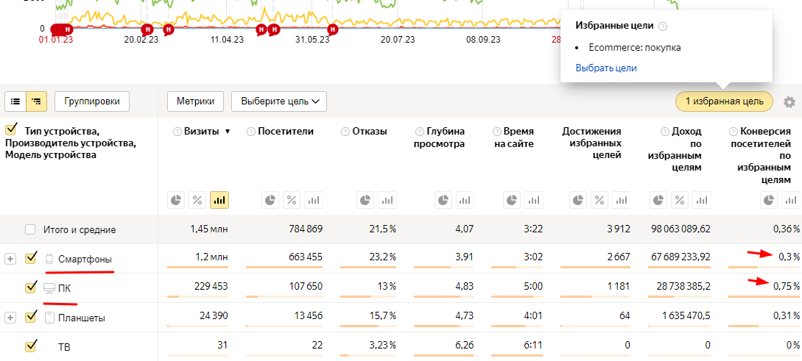Expand the Смартфоны row
The image size is (802, 361).
pyautogui.click(x=10, y=259)
